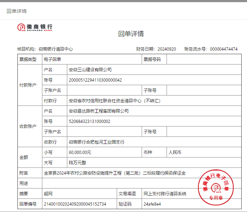Screen dimensions: 247x212
Task: Click the transaction channel 网上支付跨行清算系统
Action: [165, 194]
